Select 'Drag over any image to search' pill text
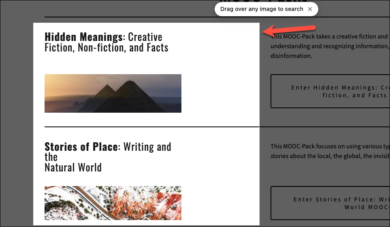 point(262,9)
